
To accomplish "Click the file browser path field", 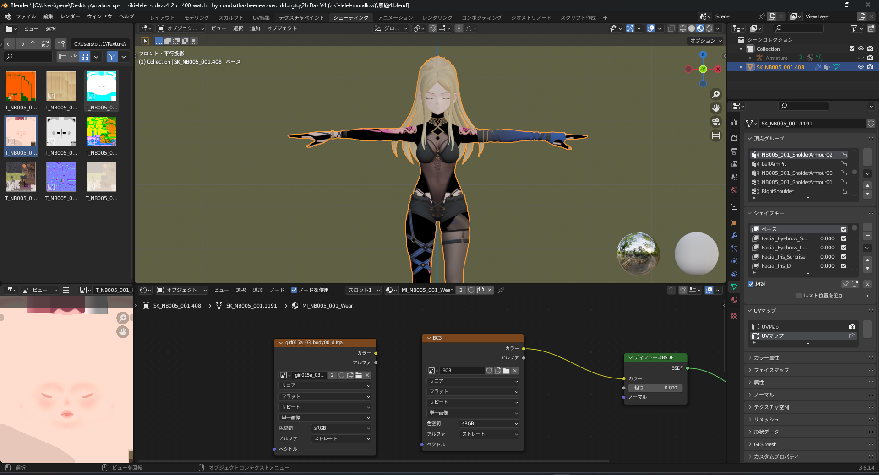I will pos(100,44).
